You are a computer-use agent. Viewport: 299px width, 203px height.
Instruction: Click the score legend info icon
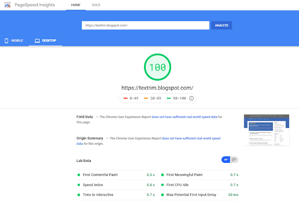(191, 98)
